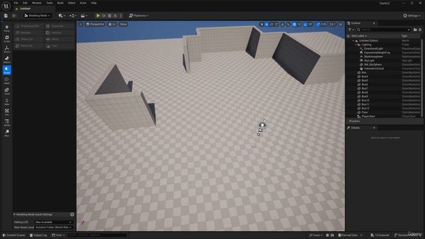Screen dimensions: 425x239
Task: Toggle world/local coordinate system icon
Action: point(282,25)
